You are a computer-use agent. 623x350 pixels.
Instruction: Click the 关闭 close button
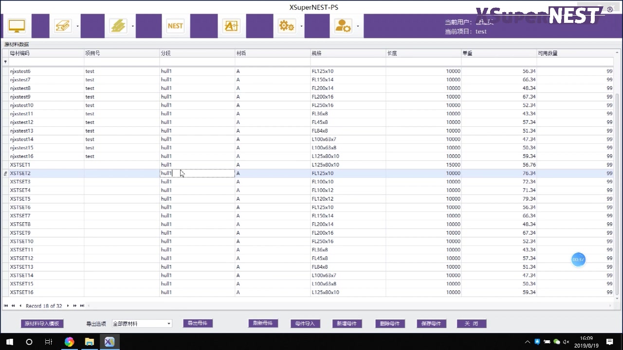tap(471, 324)
